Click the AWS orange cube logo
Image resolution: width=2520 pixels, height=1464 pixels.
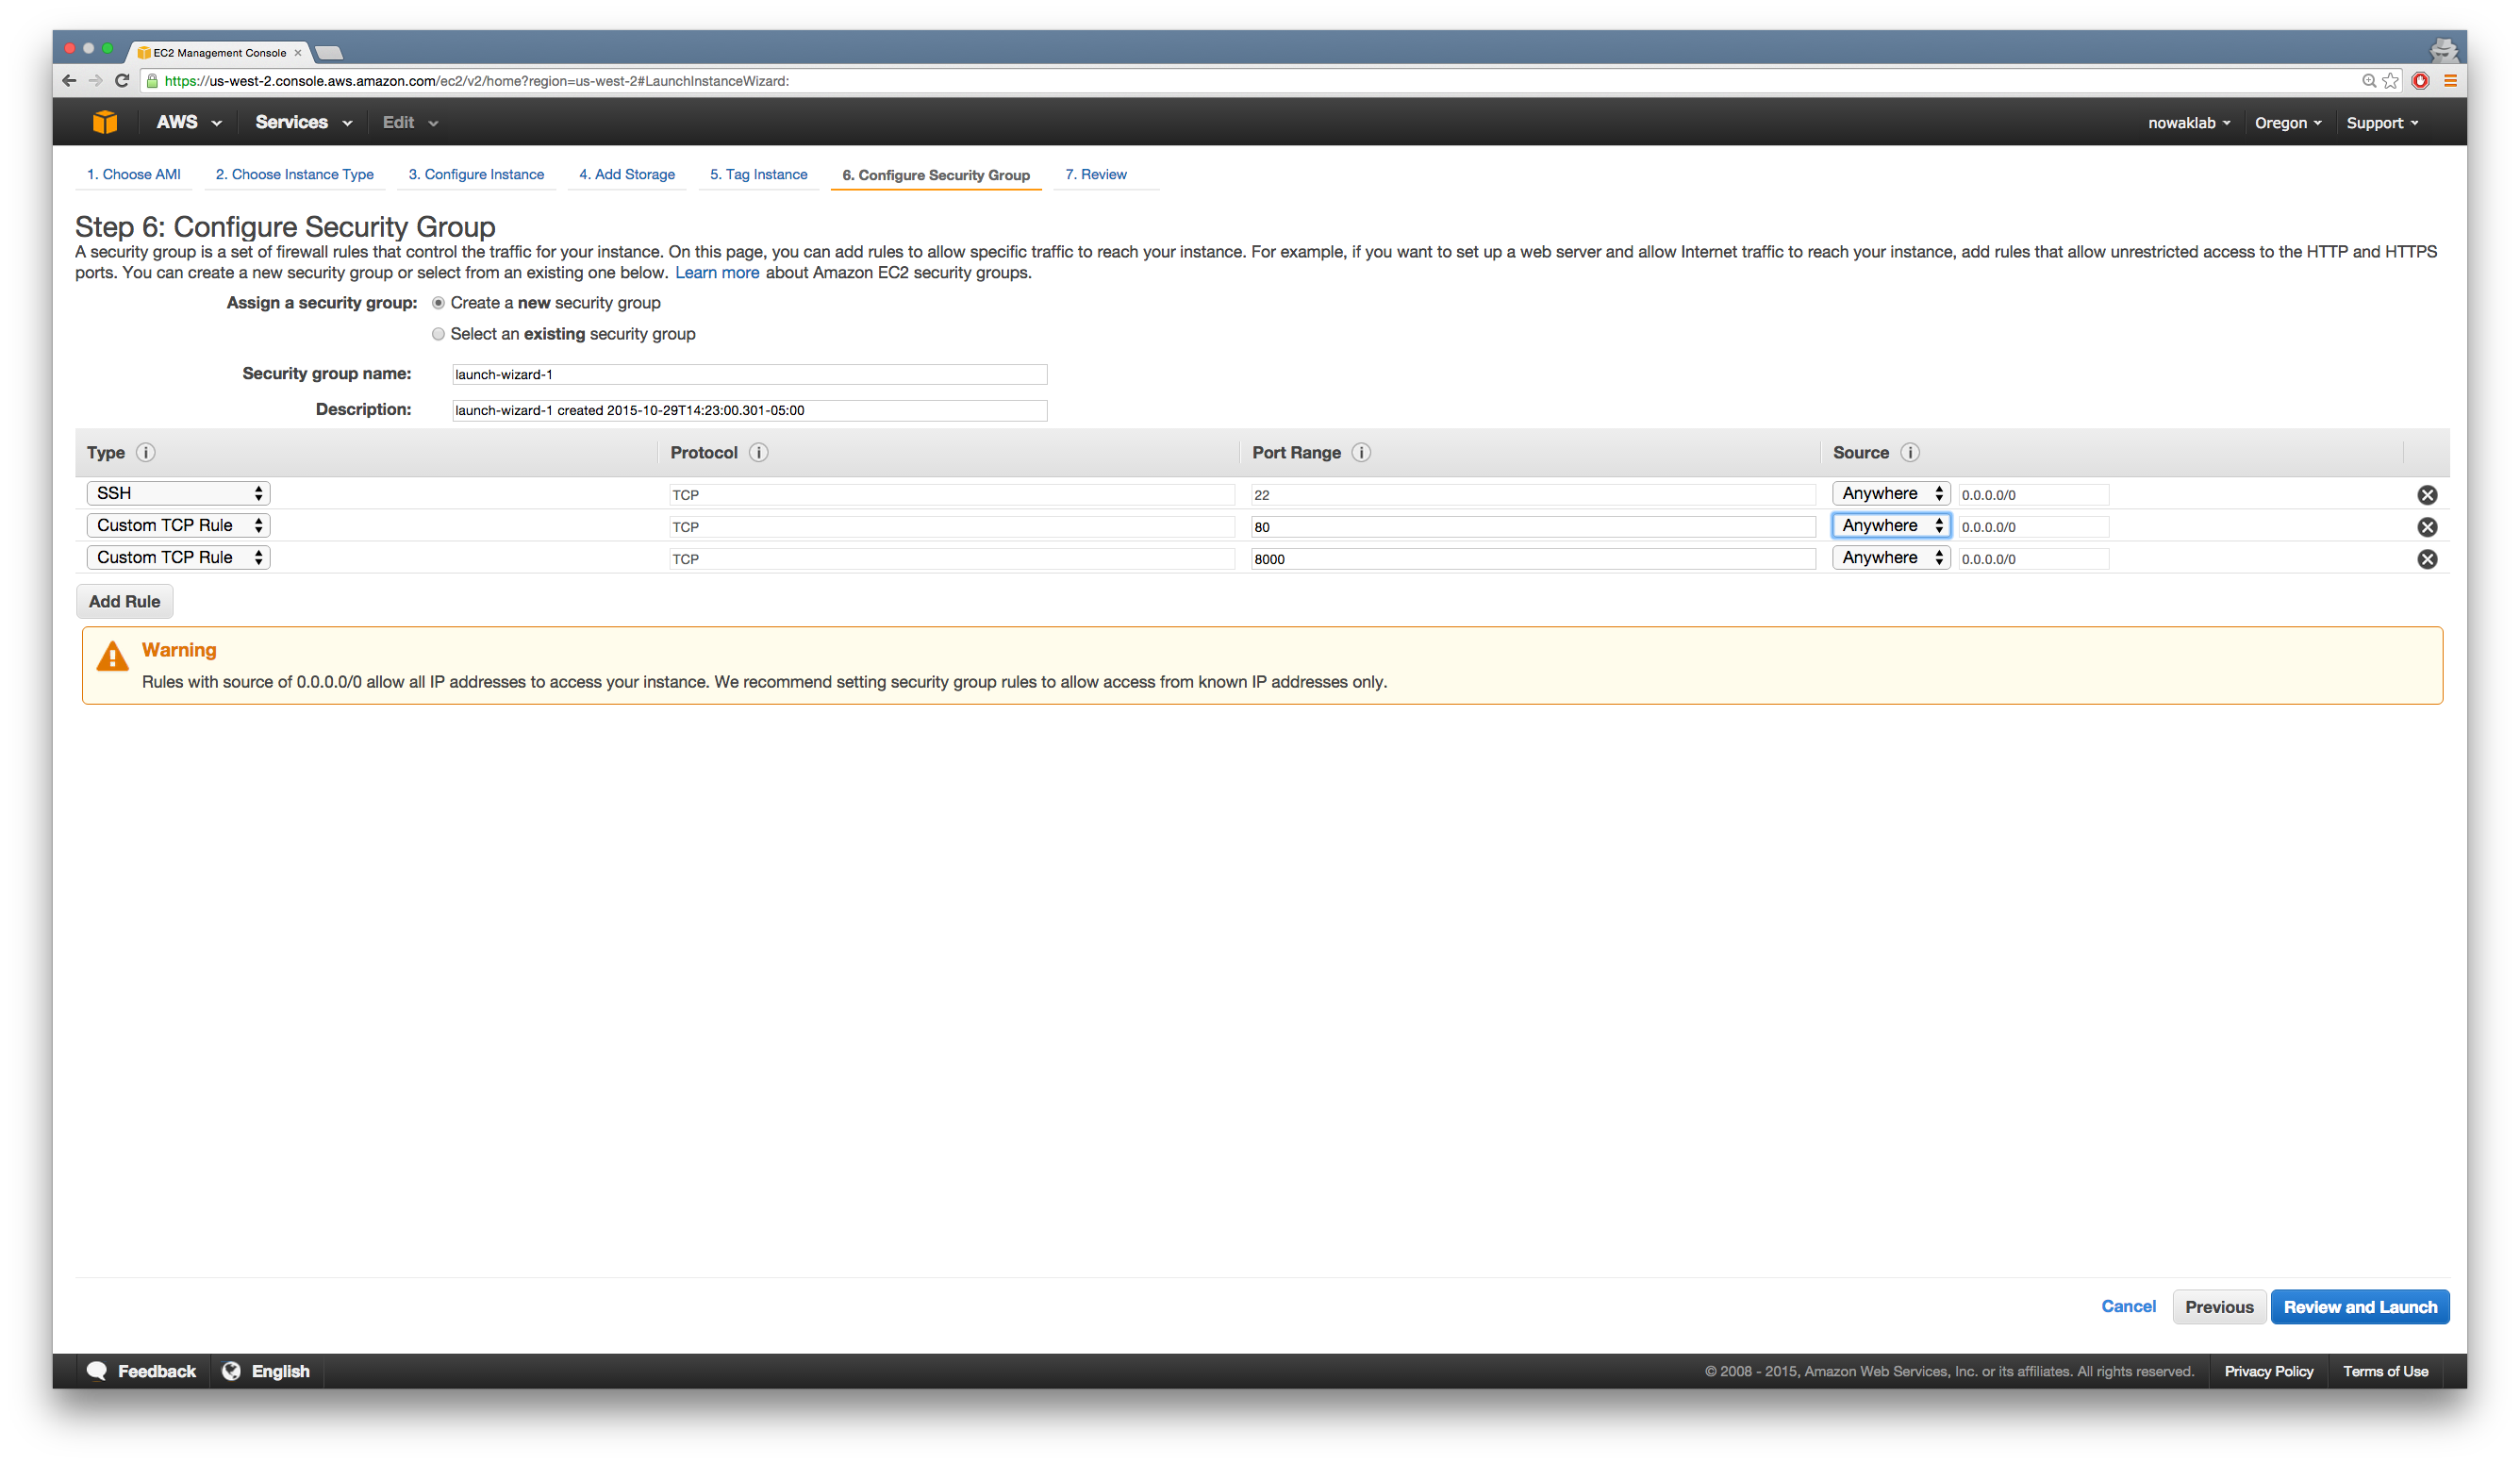[x=105, y=122]
